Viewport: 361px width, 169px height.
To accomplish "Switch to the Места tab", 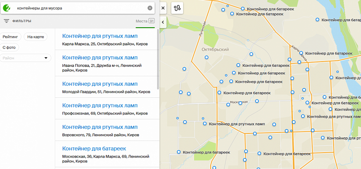I will 145,21.
